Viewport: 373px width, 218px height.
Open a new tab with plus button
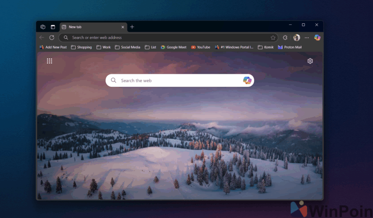(x=132, y=27)
